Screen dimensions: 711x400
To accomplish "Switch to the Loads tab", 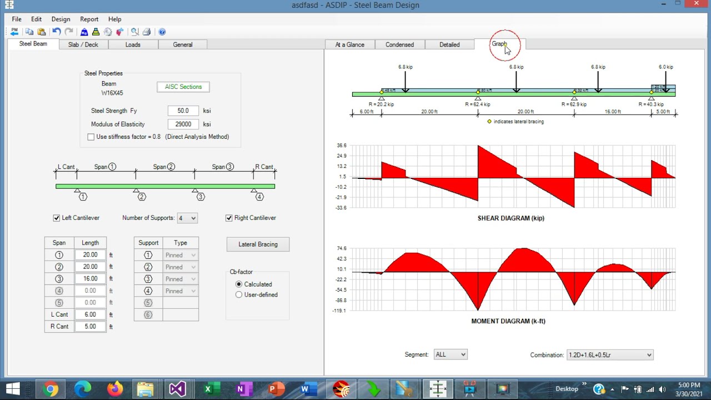I will pos(133,44).
